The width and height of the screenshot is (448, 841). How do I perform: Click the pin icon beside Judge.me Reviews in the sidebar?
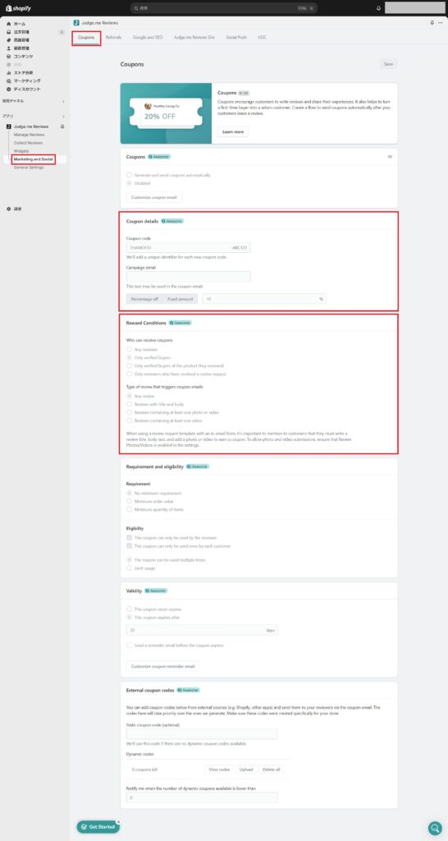62,126
